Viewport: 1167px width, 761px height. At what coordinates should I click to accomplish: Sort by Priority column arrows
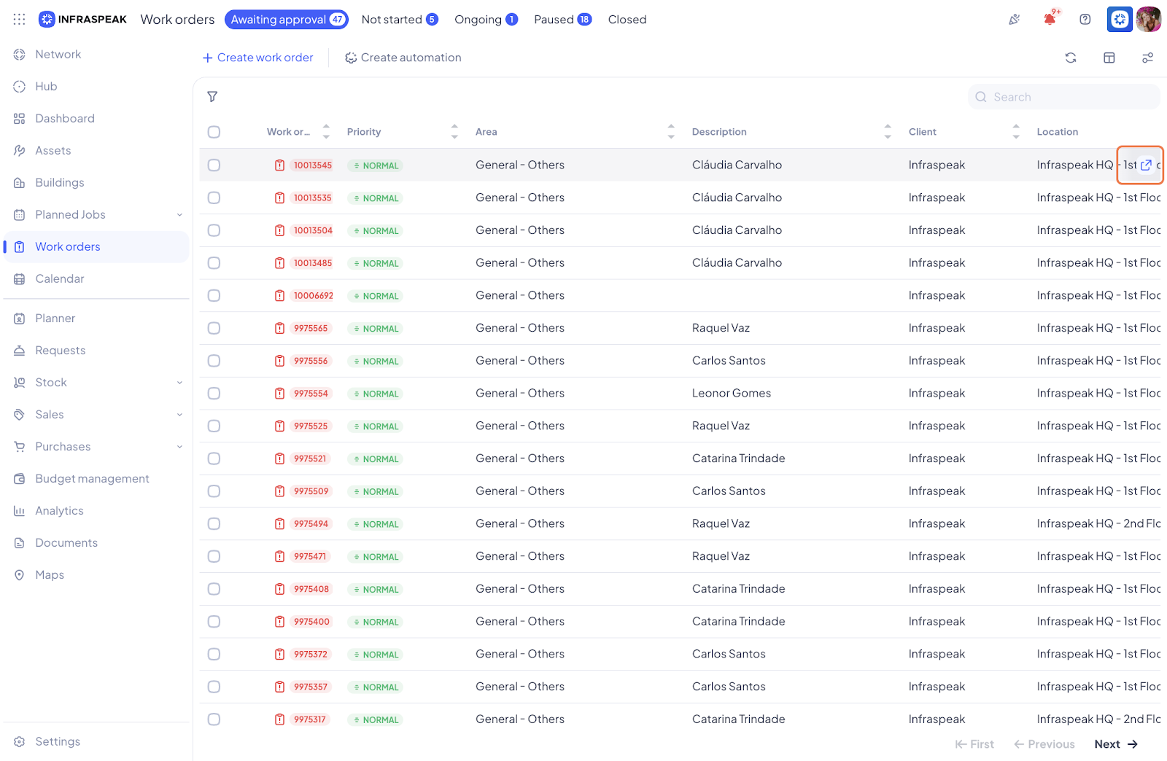[454, 132]
